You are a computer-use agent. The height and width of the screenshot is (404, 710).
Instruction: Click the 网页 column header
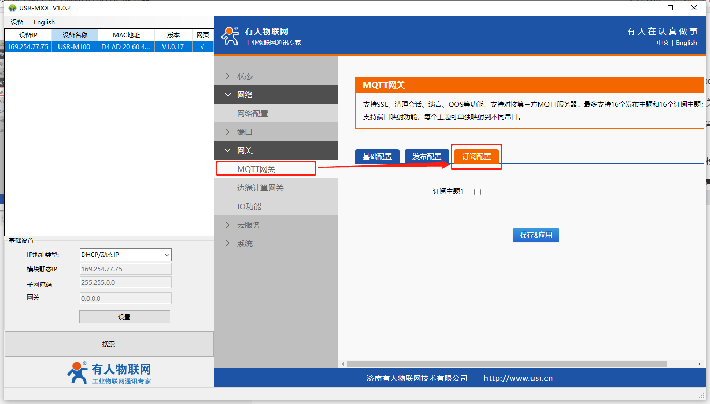[202, 35]
